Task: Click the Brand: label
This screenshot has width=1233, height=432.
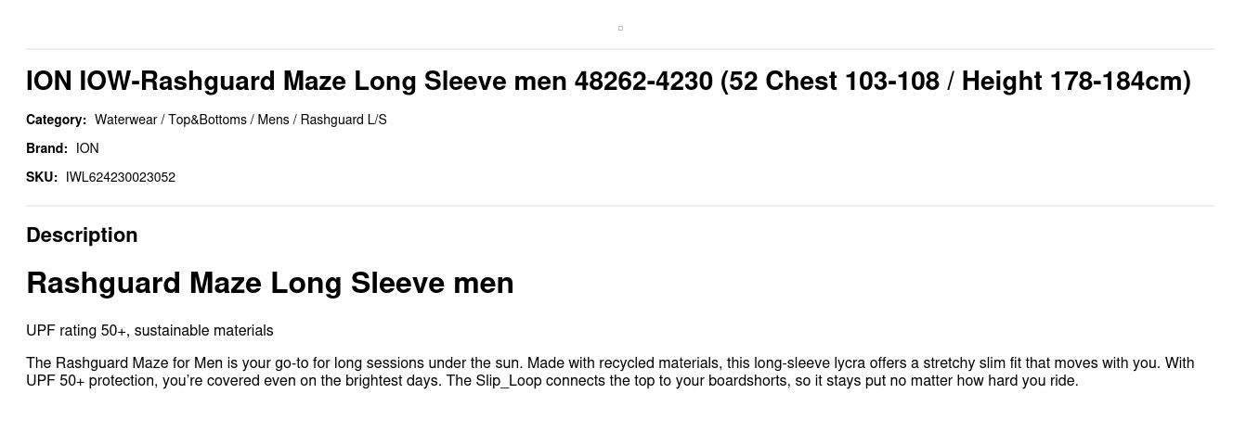Action: pyautogui.click(x=46, y=148)
